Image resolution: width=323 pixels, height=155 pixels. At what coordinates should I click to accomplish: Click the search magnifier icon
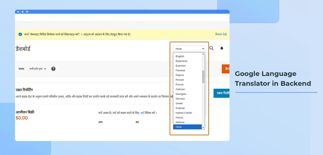pos(211,48)
